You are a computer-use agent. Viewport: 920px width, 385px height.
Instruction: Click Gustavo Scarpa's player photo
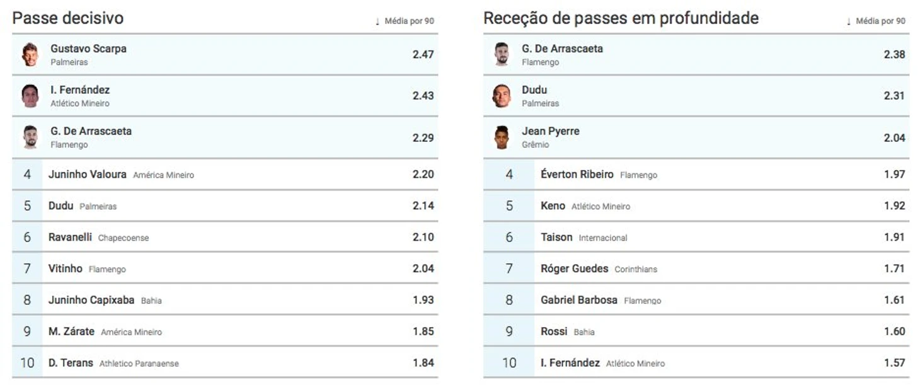pos(30,55)
